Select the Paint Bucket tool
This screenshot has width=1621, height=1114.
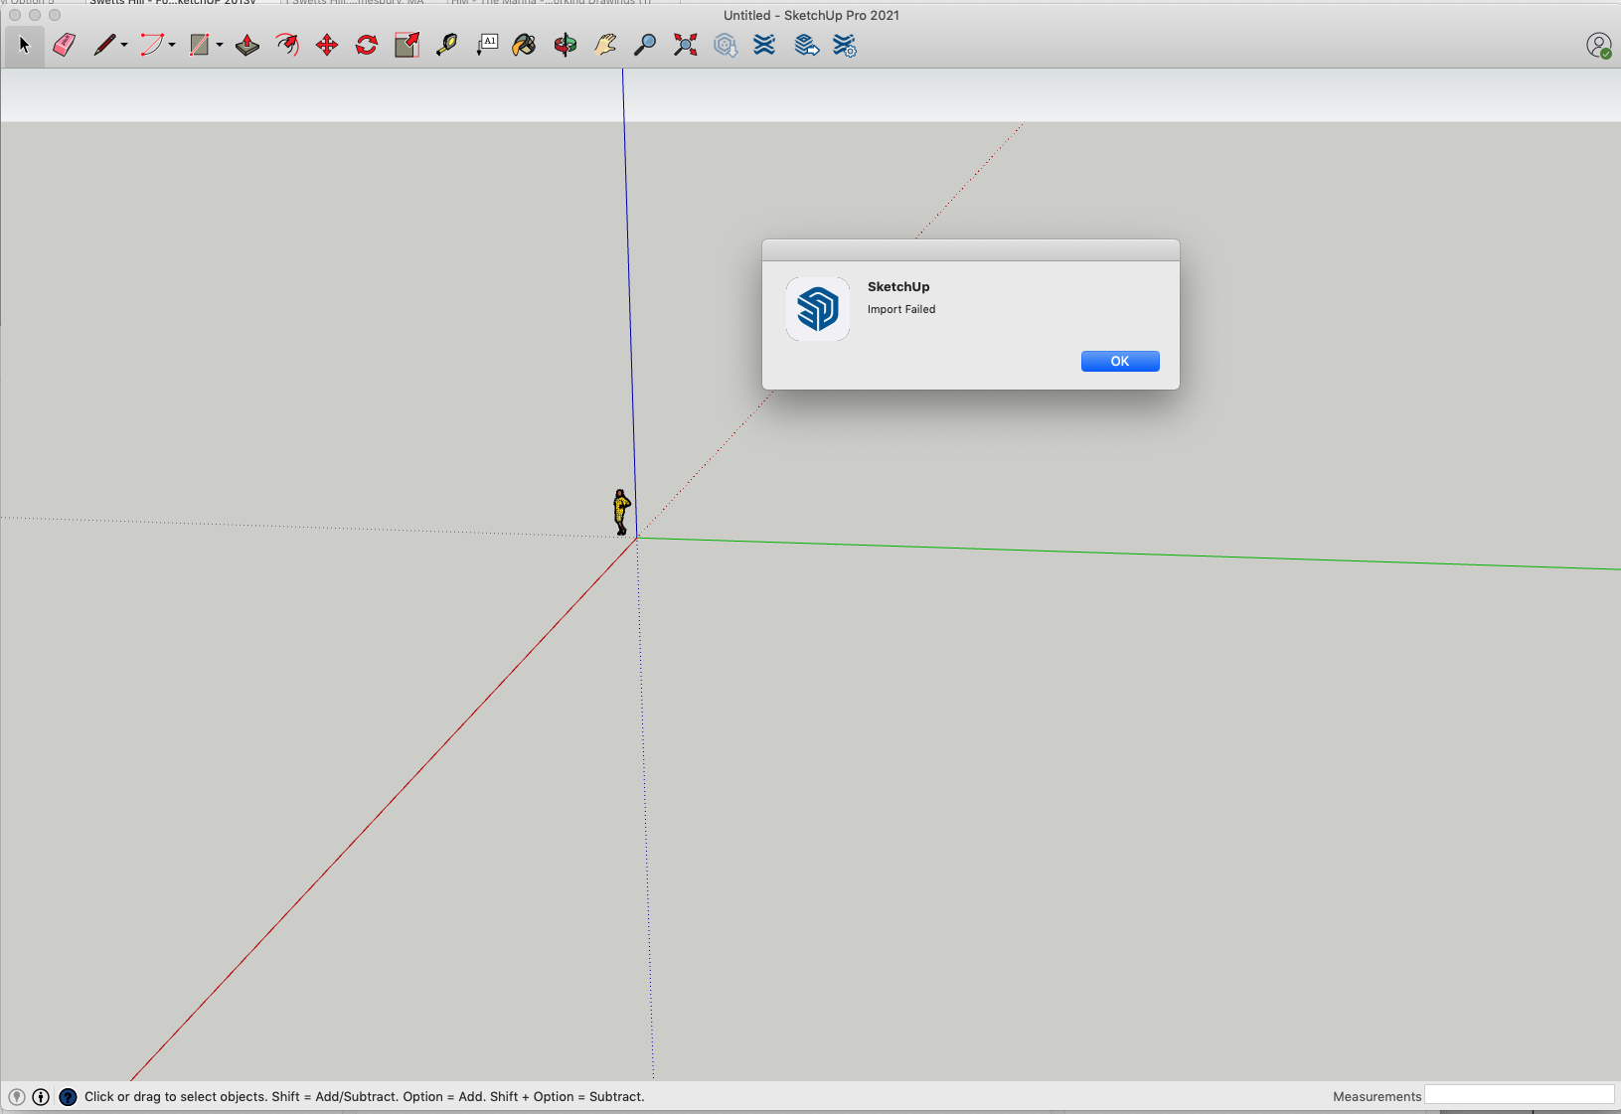524,45
